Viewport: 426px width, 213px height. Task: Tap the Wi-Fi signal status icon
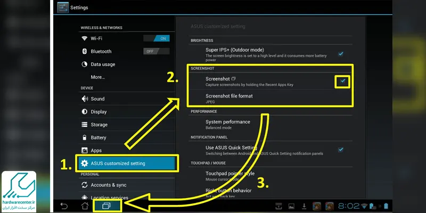(x=365, y=206)
